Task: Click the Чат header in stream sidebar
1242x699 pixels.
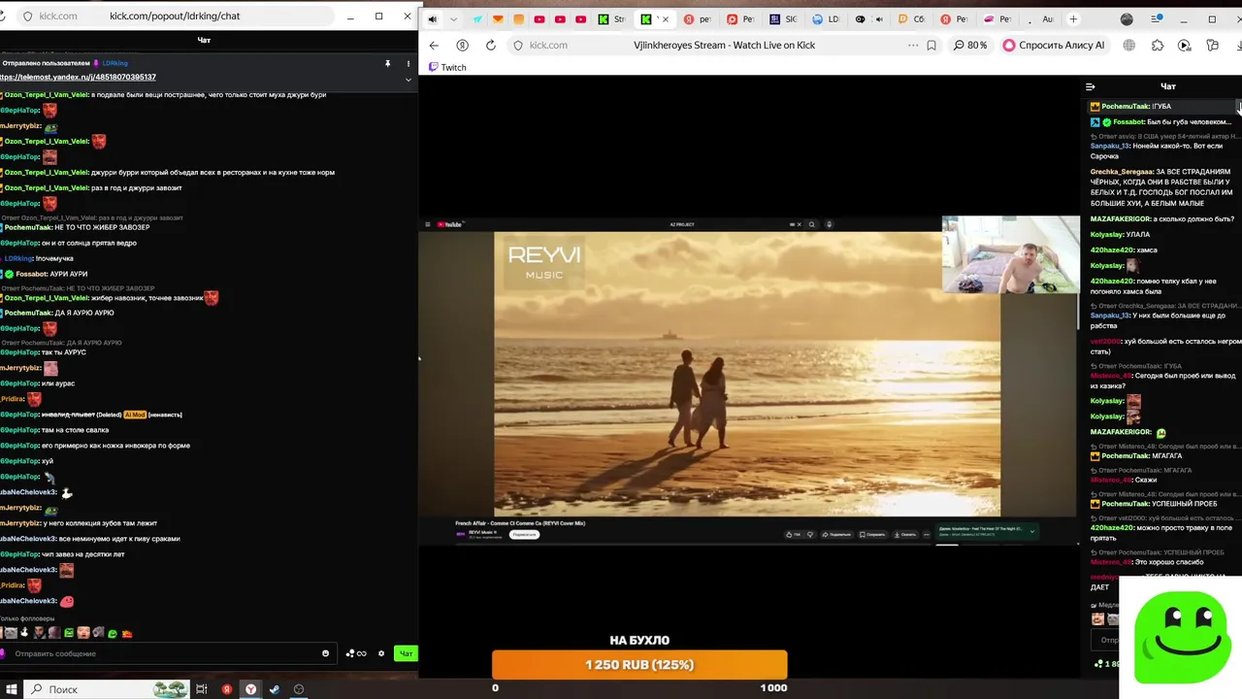Action: 1168,86
